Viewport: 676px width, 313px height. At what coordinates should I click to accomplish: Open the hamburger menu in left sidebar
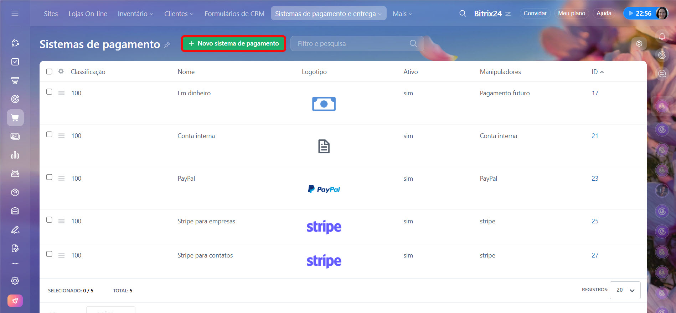tap(15, 13)
